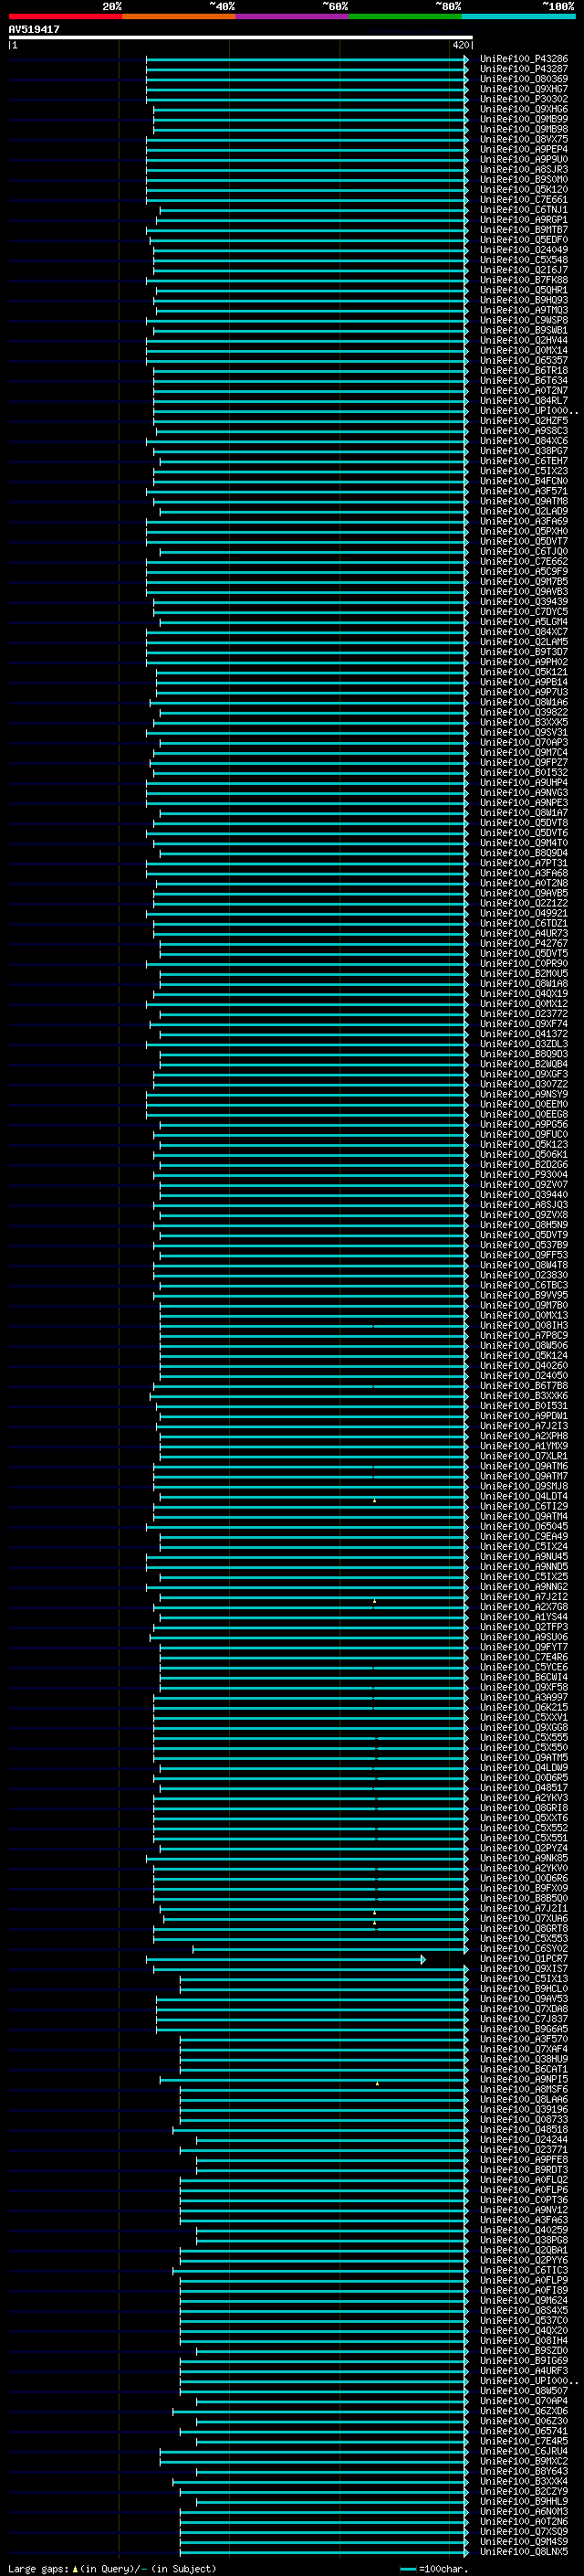Select hit label UniRef100_Q9M4S9
Image resolution: width=584 pixels, height=2576 pixels.
pos(524,2542)
